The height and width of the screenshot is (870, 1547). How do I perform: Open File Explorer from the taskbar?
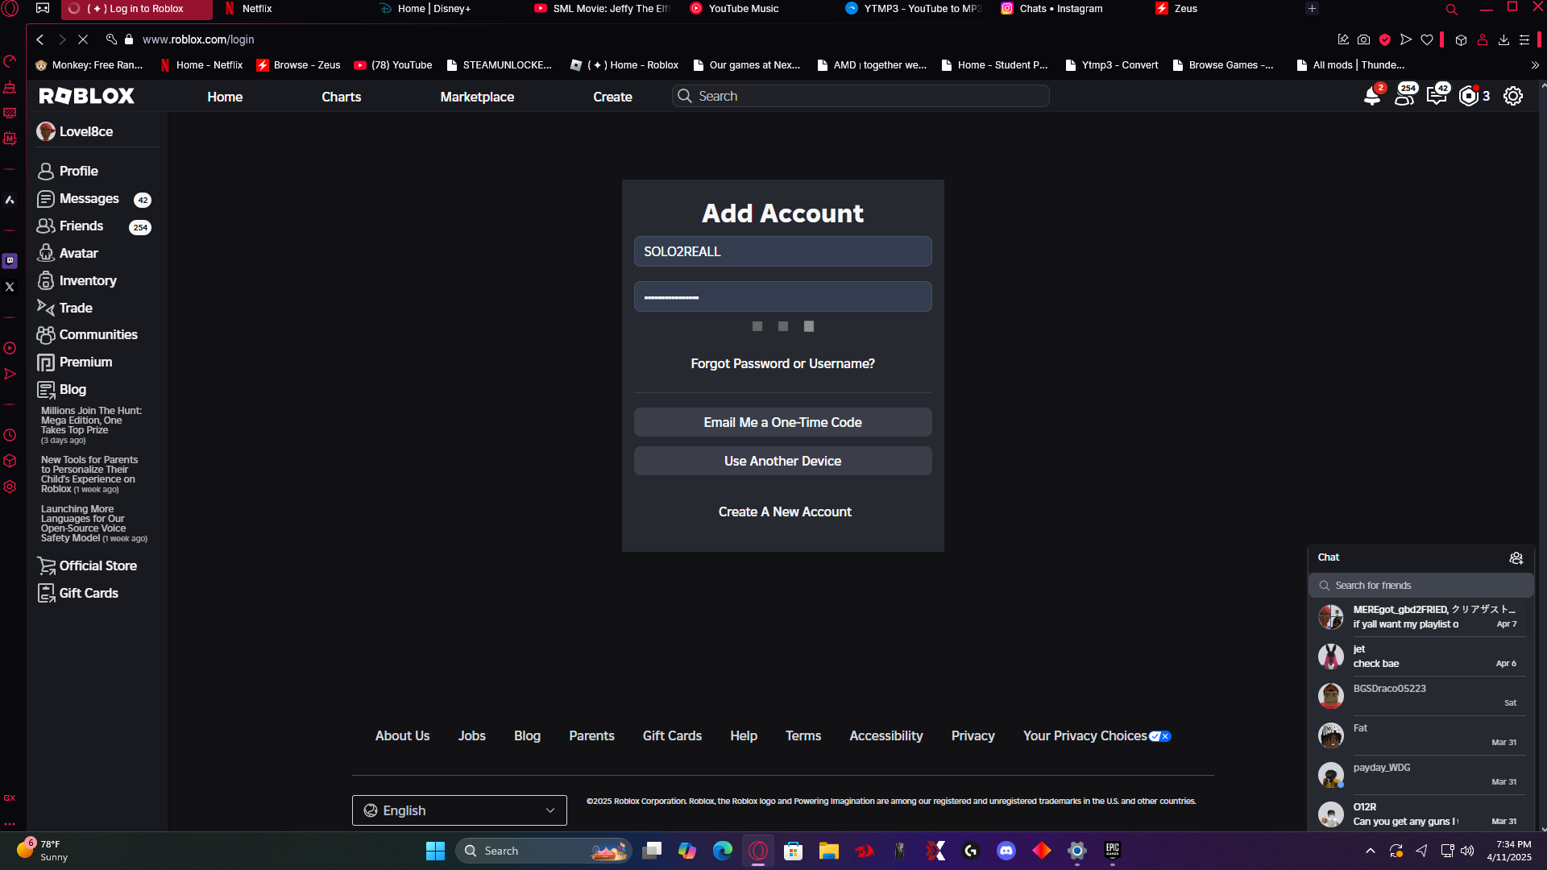829,851
